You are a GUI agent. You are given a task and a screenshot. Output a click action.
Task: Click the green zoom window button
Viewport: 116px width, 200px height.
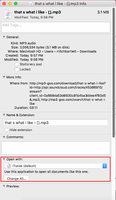16,4
